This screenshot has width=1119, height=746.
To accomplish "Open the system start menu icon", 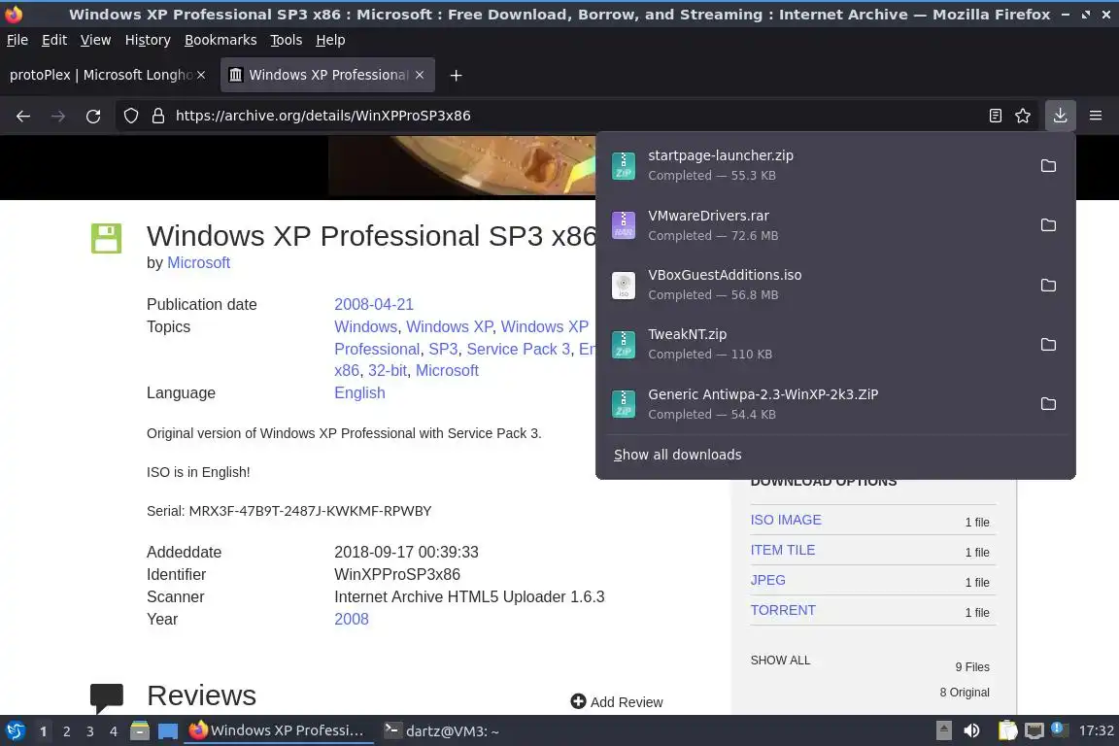I will (15, 731).
